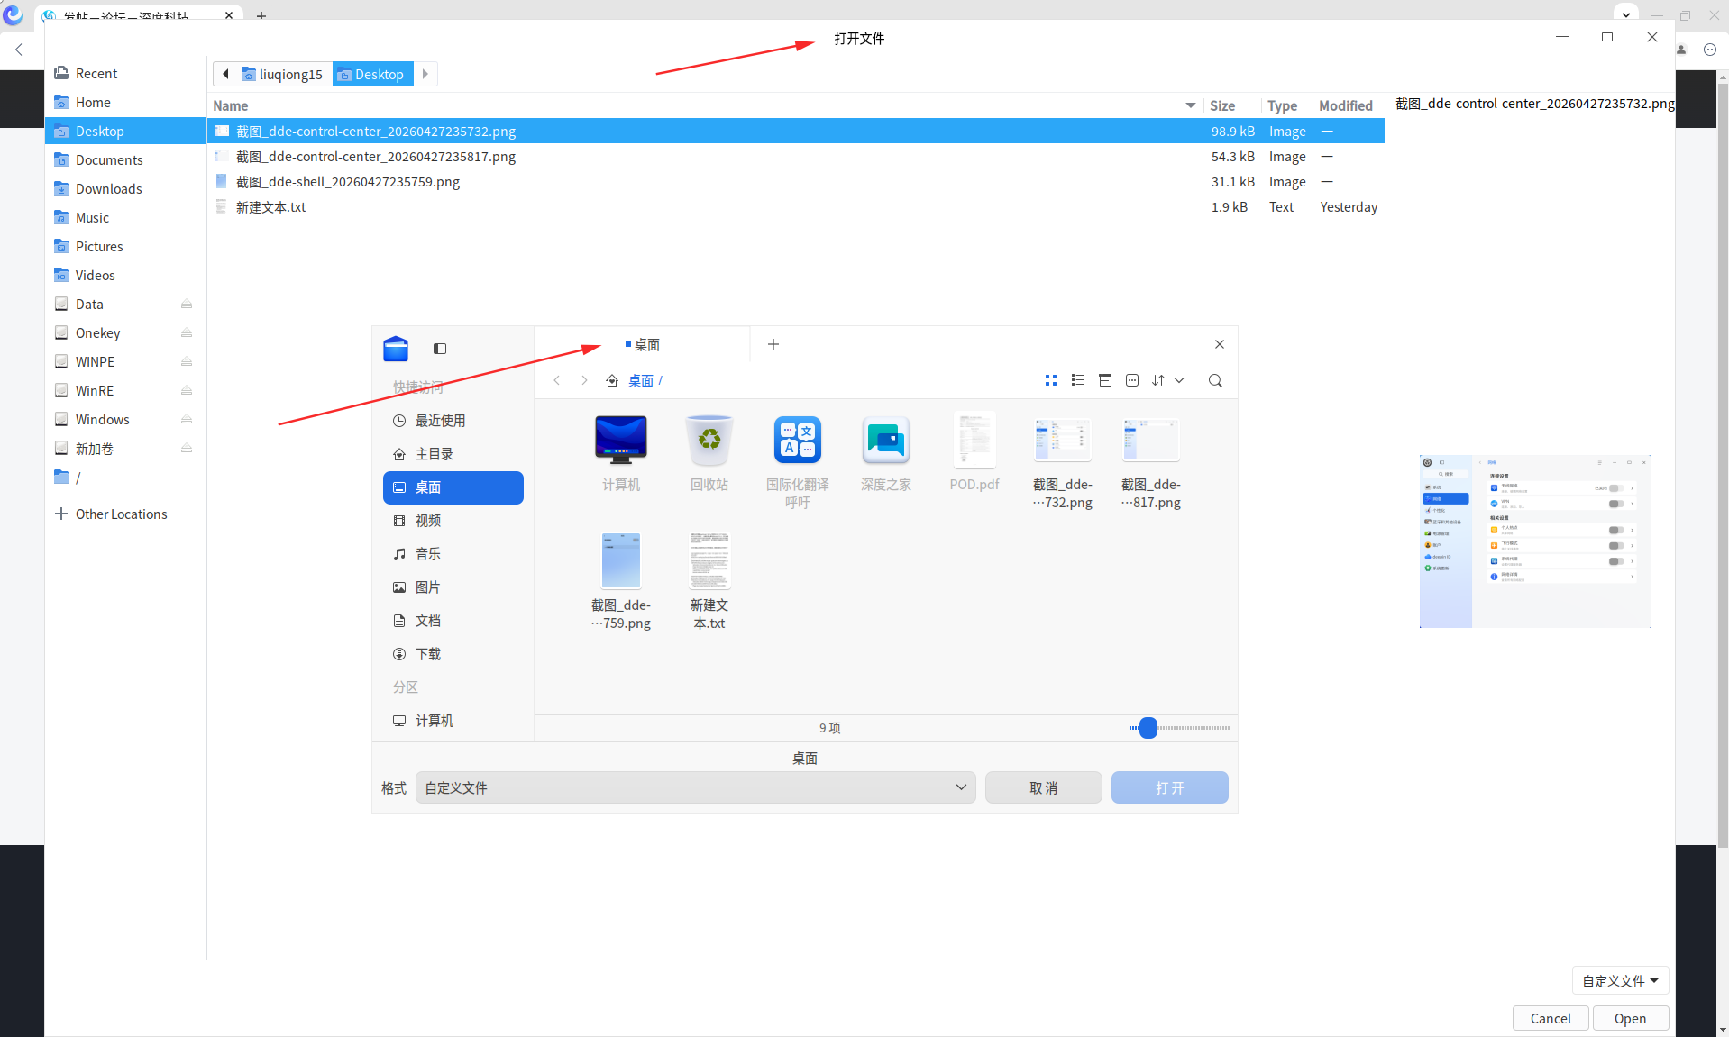1729x1037 pixels.
Task: Open search in the file dialog toolbar
Action: click(1215, 379)
